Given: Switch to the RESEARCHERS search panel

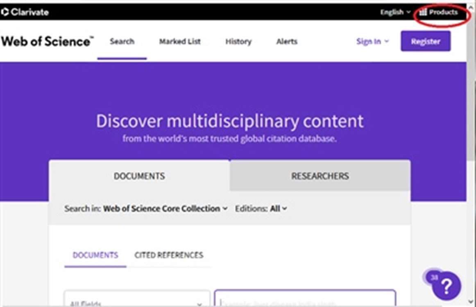Looking at the screenshot, I should click(x=320, y=176).
